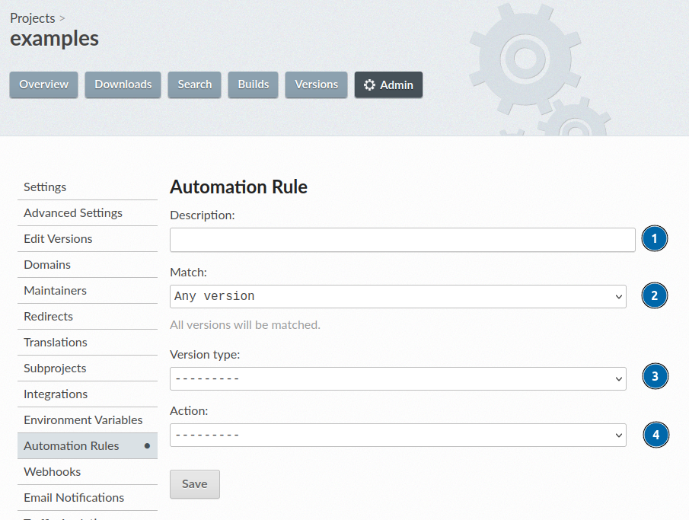Viewport: 689px width, 520px height.
Task: Open the Match dropdown showing Any version
Action: (x=397, y=295)
